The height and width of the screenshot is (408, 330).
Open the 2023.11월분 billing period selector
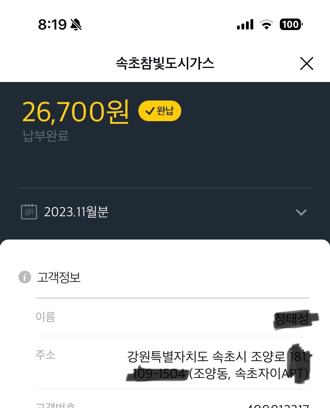[x=76, y=212]
